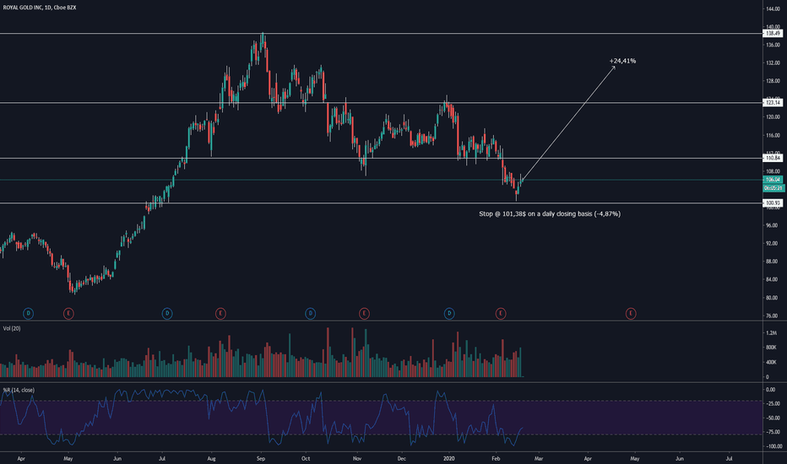The height and width of the screenshot is (464, 787).
Task: Open the earnings E marker near August 2019
Action: pyautogui.click(x=220, y=314)
